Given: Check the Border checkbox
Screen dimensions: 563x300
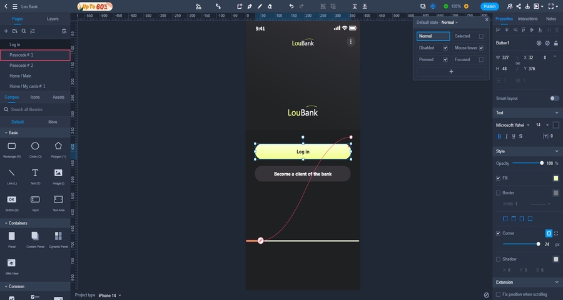Looking at the screenshot, I should click(499, 192).
